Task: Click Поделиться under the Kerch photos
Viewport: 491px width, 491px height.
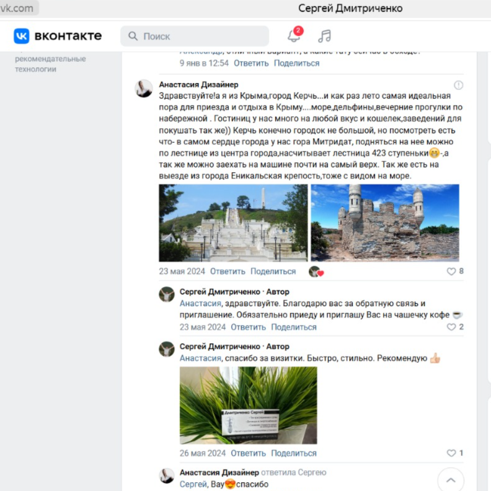Action: (273, 271)
